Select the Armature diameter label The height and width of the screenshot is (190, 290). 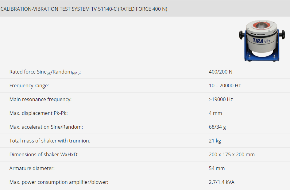[x=32, y=169]
